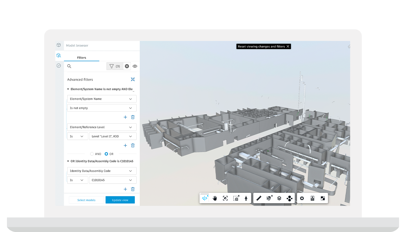Select the Pan hand tool
Screen dimensions: 406x232
[x=215, y=198]
